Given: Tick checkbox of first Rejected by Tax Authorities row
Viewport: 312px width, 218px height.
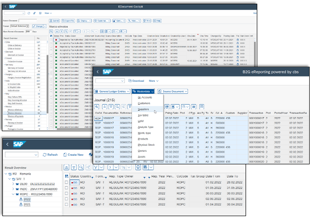Looking at the screenshot, I should (51, 40).
